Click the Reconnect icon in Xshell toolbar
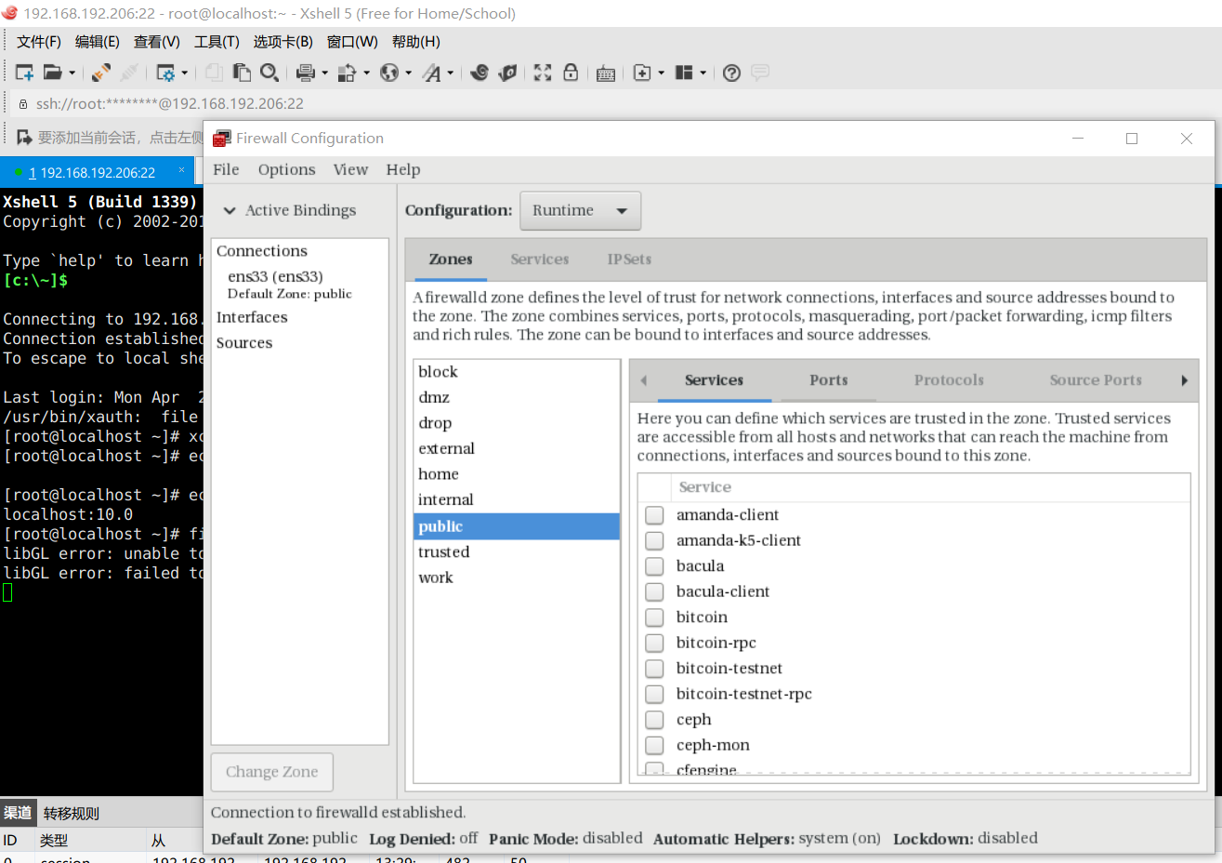Viewport: 1222px width, 863px height. pos(101,73)
